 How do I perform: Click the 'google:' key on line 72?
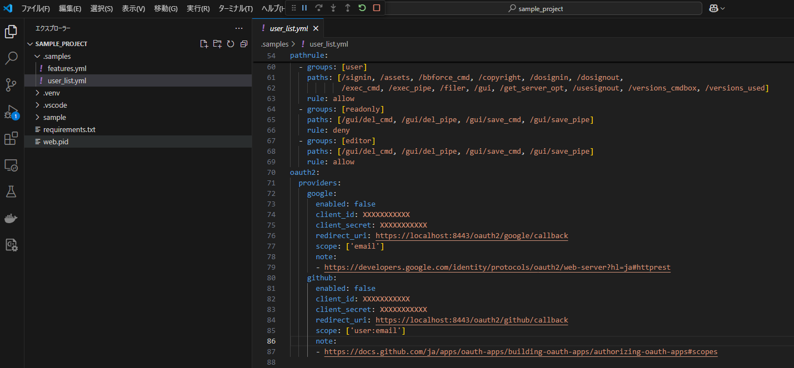click(x=322, y=193)
